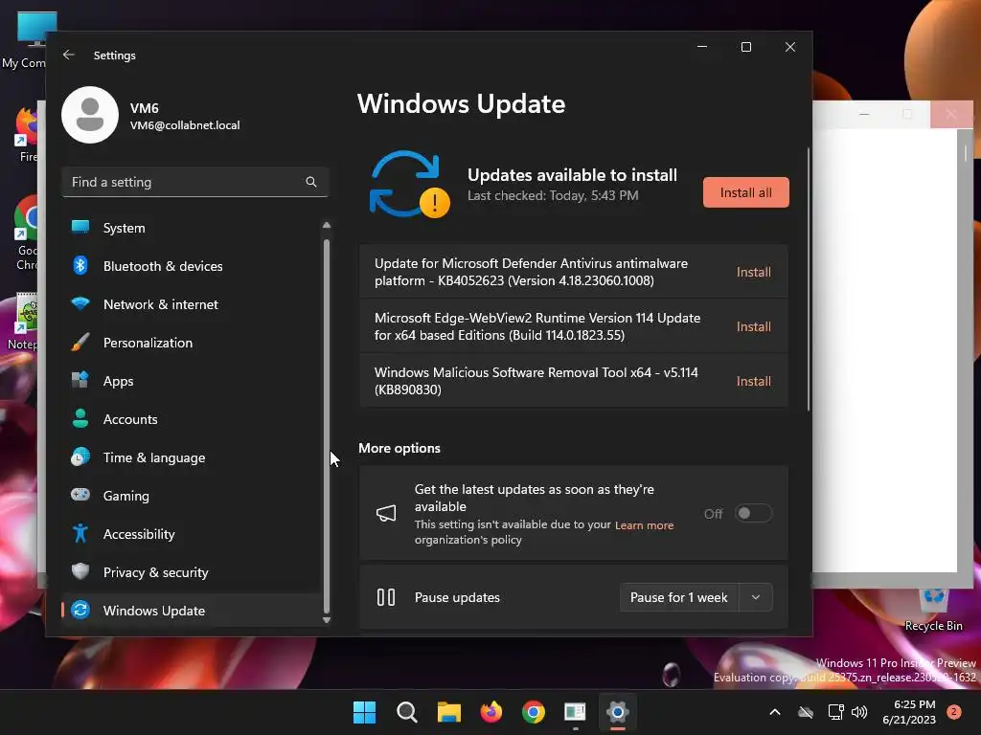This screenshot has width=981, height=735.
Task: Expand the Pause for 1 week dropdown arrow
Action: pos(756,597)
